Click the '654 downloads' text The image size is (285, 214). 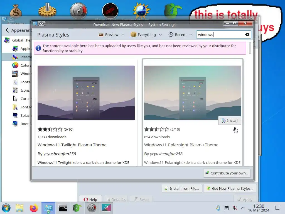[x=157, y=137]
